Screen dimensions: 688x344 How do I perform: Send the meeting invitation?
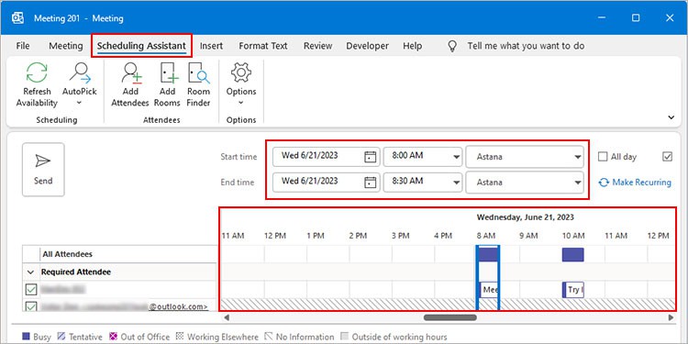[43, 170]
